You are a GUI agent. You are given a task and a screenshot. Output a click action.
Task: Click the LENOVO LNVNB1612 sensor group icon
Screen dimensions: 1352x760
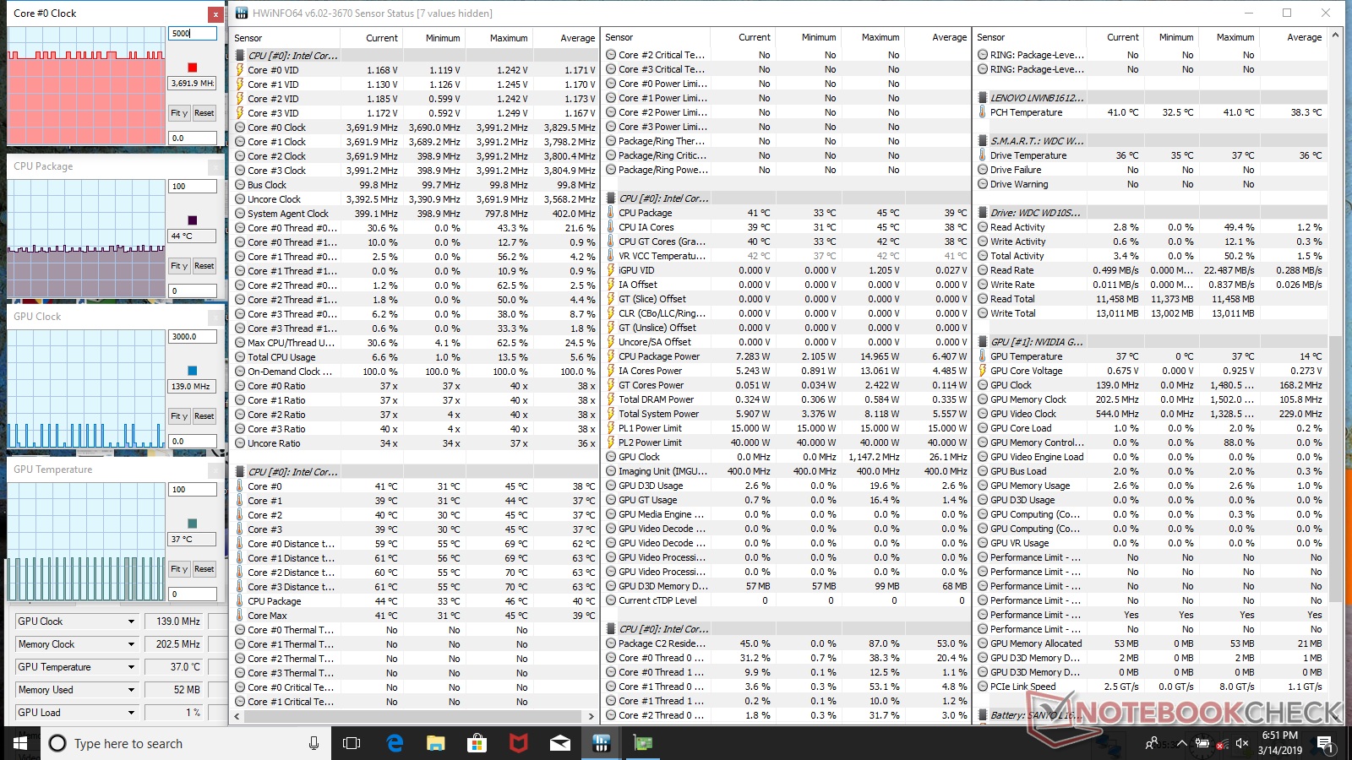tap(983, 98)
